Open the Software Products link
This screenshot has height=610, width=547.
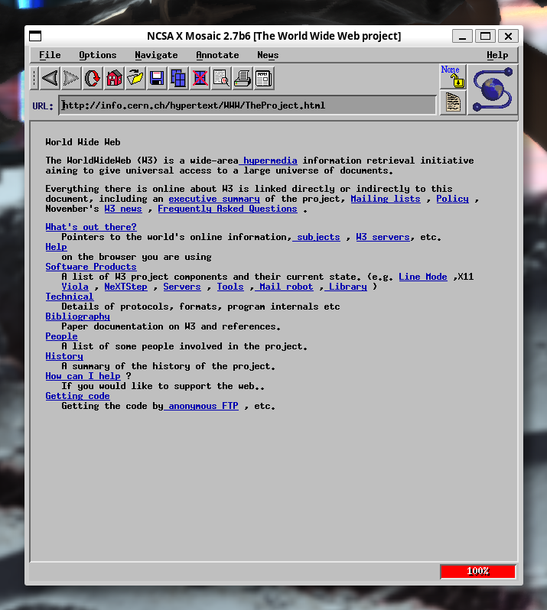pyautogui.click(x=91, y=267)
